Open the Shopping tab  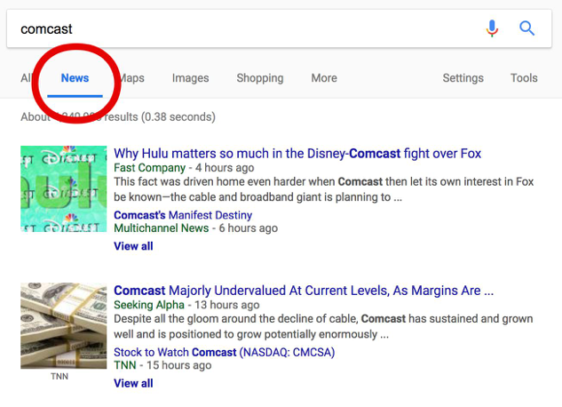click(x=260, y=78)
